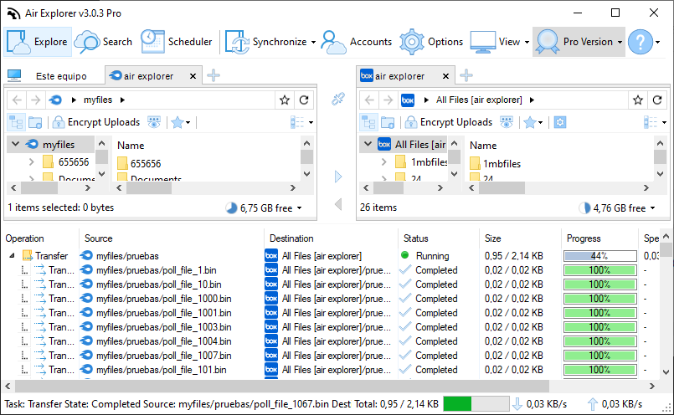The image size is (674, 415).
Task: Open the View menu
Action: click(x=500, y=42)
